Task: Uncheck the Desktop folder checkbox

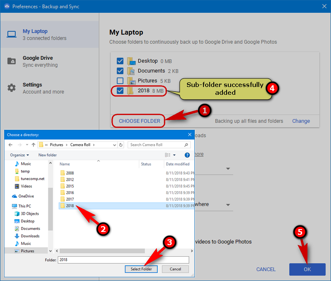Action: 120,61
